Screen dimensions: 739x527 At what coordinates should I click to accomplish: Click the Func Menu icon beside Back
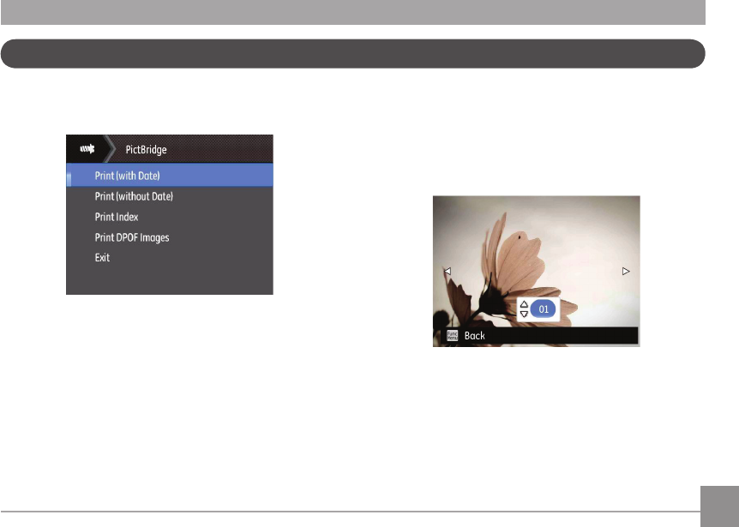pyautogui.click(x=453, y=335)
